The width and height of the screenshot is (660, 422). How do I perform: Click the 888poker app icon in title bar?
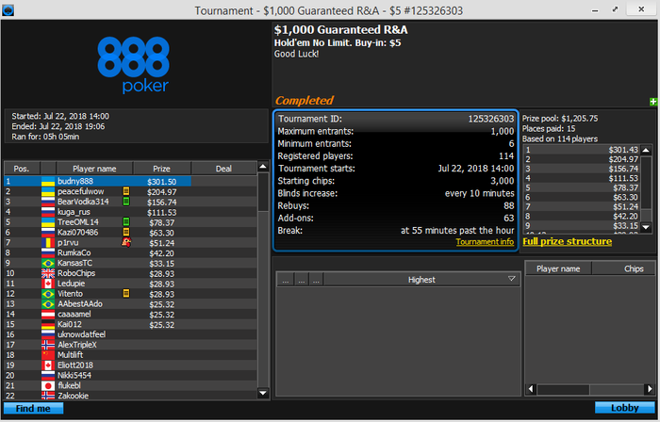[x=8, y=10]
